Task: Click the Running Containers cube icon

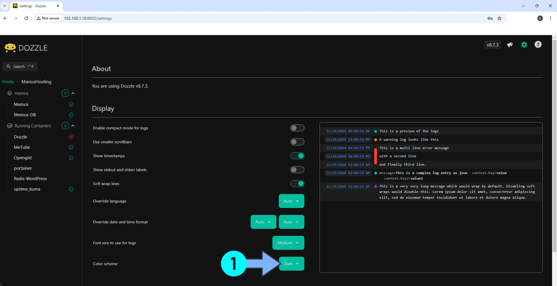Action: pos(10,126)
